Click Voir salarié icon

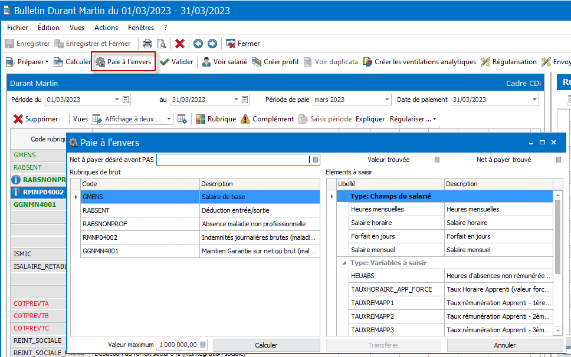[x=206, y=62]
